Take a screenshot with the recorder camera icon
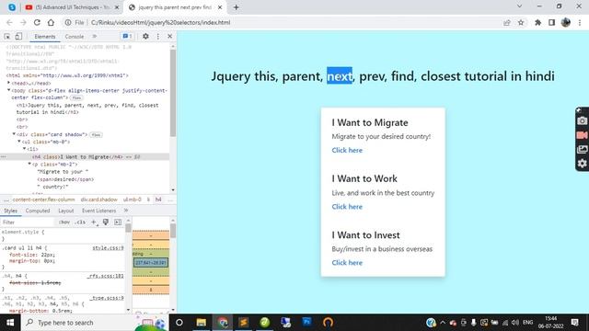Viewport: 589px width, 331px height. point(582,120)
